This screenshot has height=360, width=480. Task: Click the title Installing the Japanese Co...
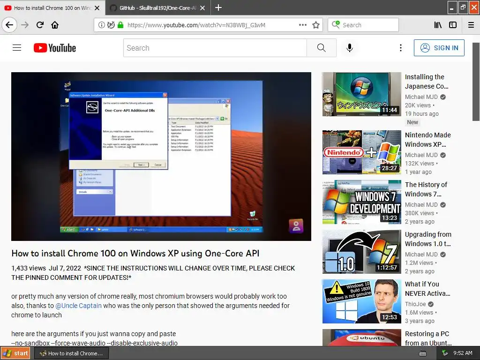click(x=427, y=82)
